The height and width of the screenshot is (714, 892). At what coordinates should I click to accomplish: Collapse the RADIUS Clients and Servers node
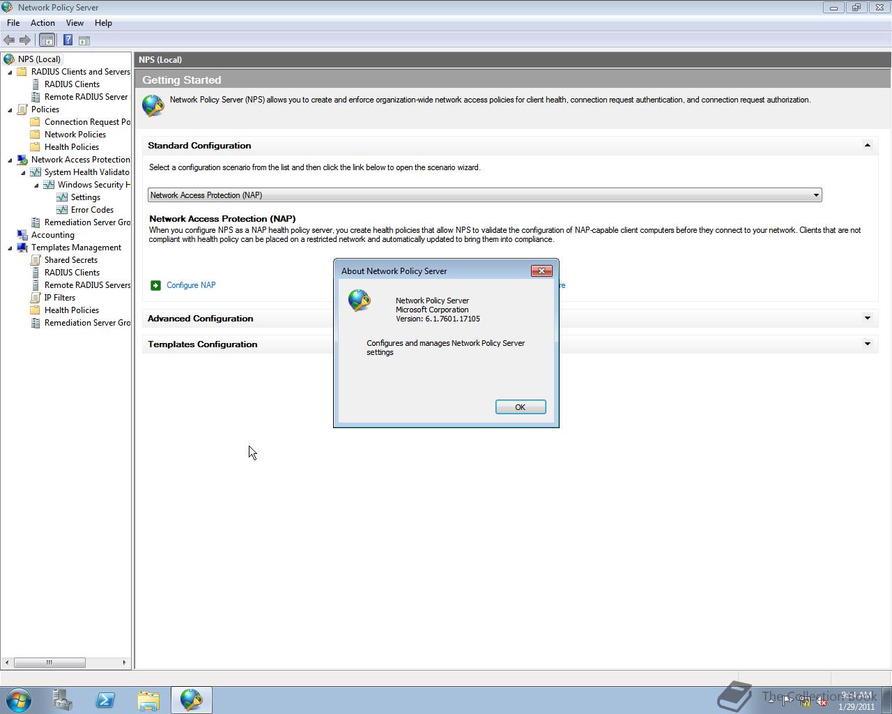(x=10, y=72)
